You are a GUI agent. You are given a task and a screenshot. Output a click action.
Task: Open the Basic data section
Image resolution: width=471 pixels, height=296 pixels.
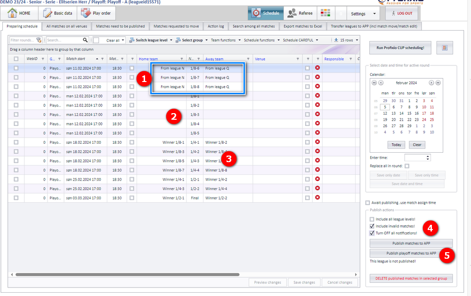coord(57,13)
